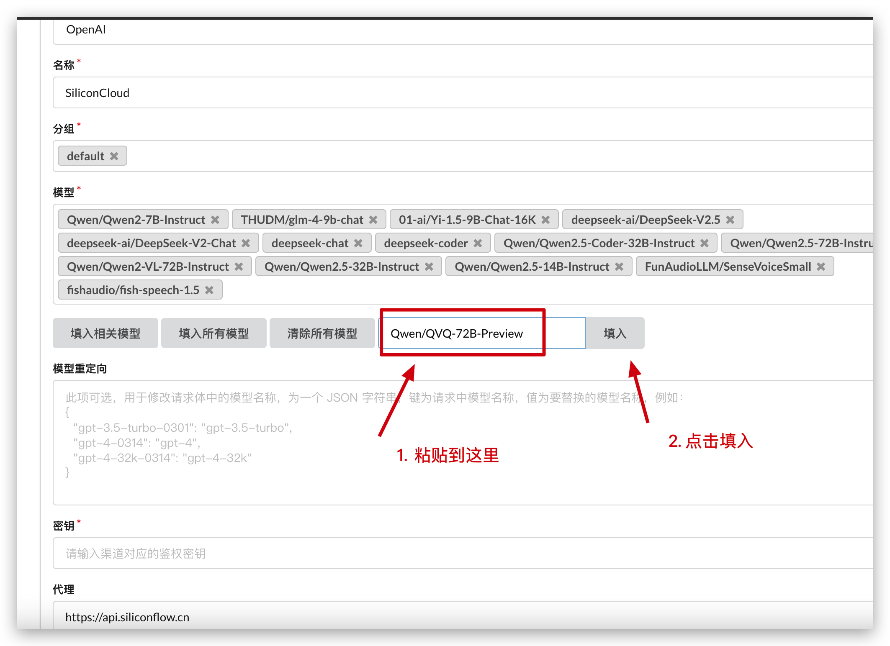Remove fishaudio/fish-speech-1.5 tag

coord(209,290)
